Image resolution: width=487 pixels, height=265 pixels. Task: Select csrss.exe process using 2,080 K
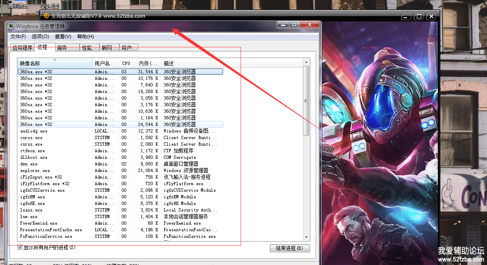pyautogui.click(x=121, y=144)
